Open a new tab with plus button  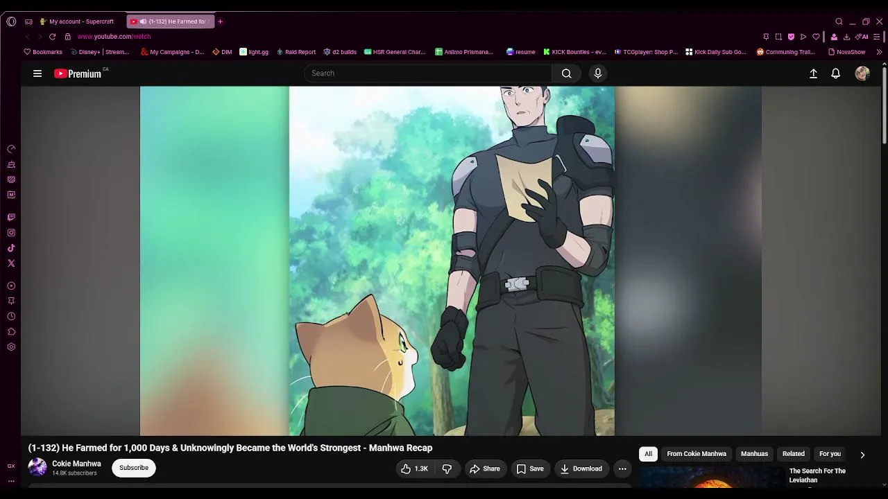[x=220, y=21]
